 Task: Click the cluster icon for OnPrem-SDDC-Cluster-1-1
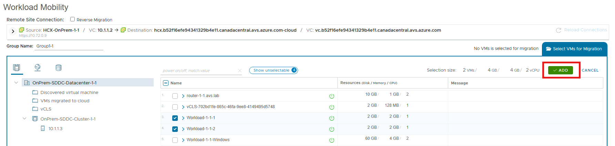pos(35,118)
